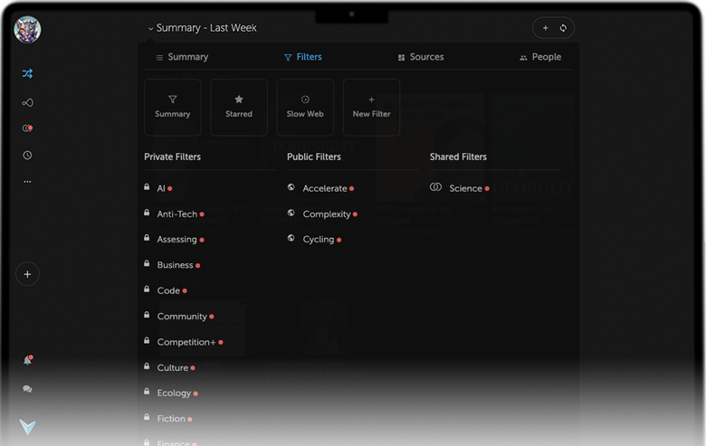Click the user avatar at top left

[x=27, y=30]
